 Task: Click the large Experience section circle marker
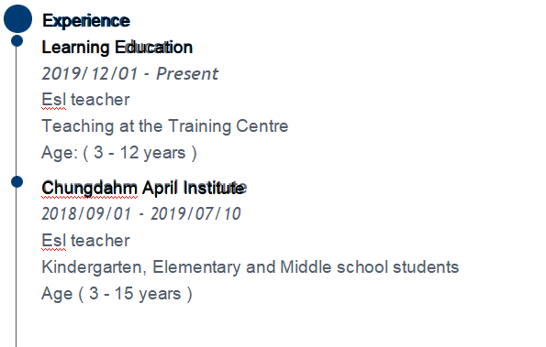pos(17,18)
